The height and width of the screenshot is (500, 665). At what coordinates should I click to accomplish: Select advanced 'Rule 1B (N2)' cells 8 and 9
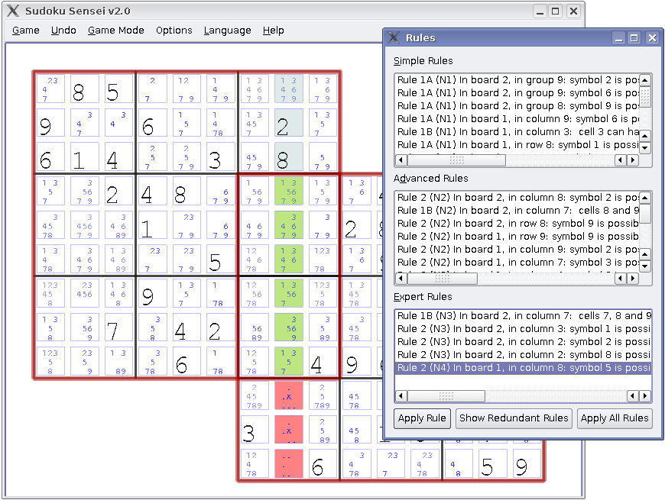517,211
